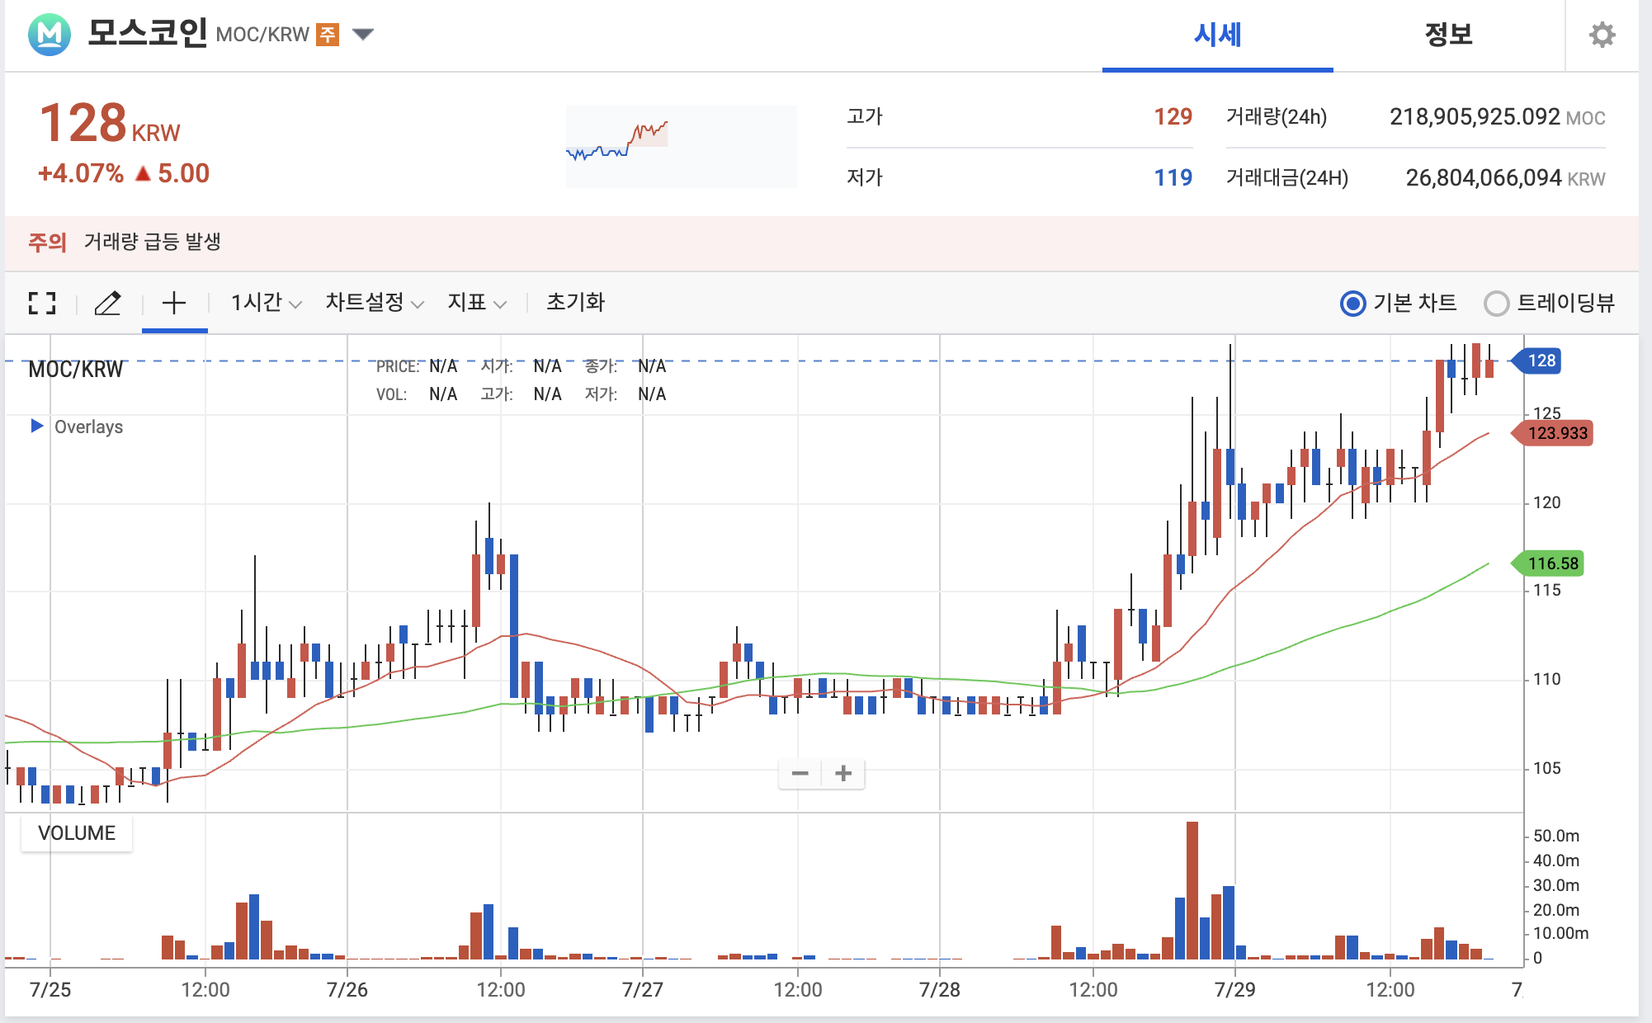
Task: Expand the Overlays triangle
Action: pyautogui.click(x=37, y=426)
